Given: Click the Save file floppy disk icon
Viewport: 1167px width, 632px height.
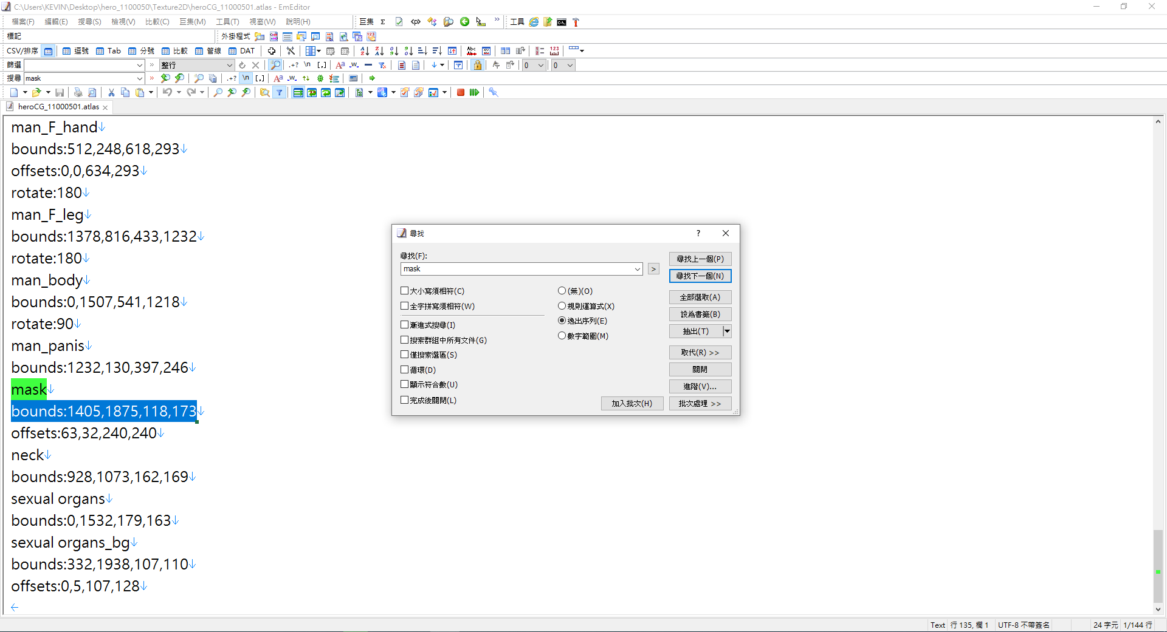Looking at the screenshot, I should point(60,92).
